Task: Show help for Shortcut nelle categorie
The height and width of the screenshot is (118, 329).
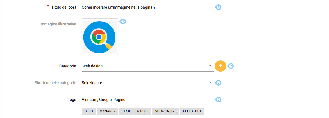Action: click(218, 83)
